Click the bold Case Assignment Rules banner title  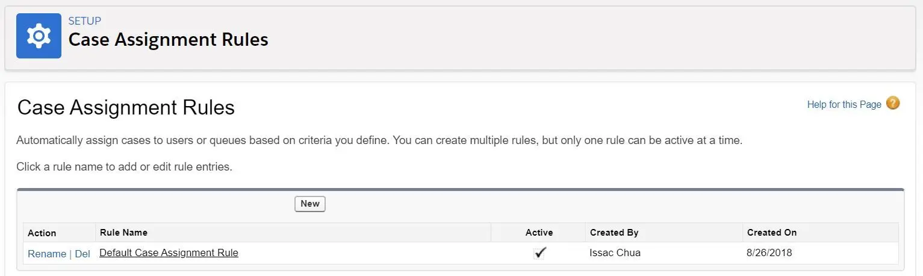(x=169, y=40)
